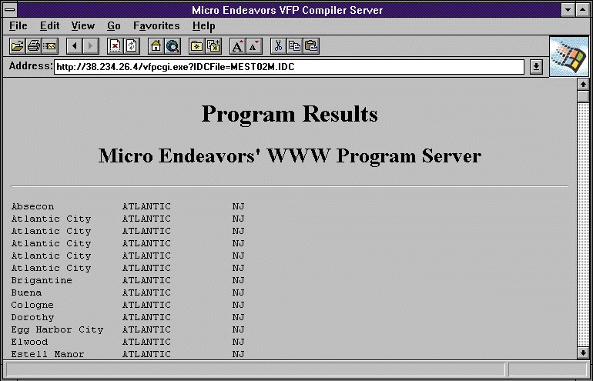Click the Cut scissors icon
The height and width of the screenshot is (381, 593).
pyautogui.click(x=279, y=46)
